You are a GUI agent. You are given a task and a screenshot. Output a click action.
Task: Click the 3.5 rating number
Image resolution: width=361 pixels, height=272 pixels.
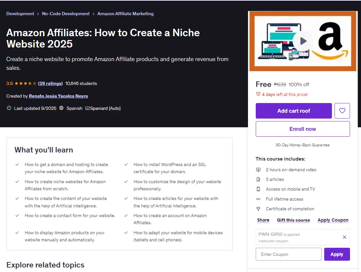click(10, 83)
